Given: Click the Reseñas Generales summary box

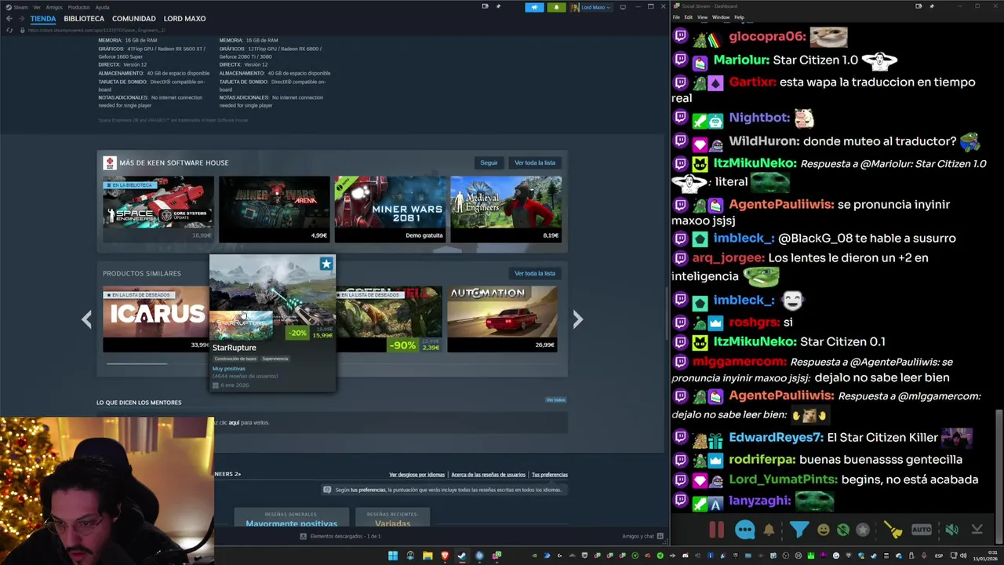Looking at the screenshot, I should coord(291,518).
